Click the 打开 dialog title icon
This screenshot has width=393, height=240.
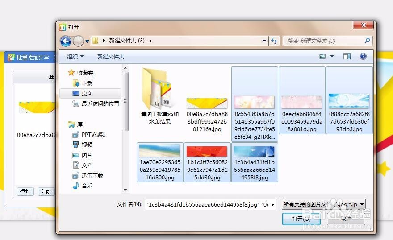click(x=63, y=27)
